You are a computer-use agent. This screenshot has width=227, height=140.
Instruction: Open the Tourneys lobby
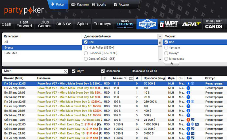(102, 24)
